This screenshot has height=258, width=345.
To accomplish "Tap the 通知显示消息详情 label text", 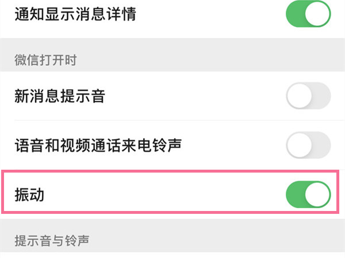I will tap(75, 15).
